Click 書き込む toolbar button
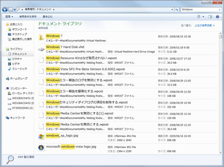The width and height of the screenshot is (224, 167). [47, 17]
